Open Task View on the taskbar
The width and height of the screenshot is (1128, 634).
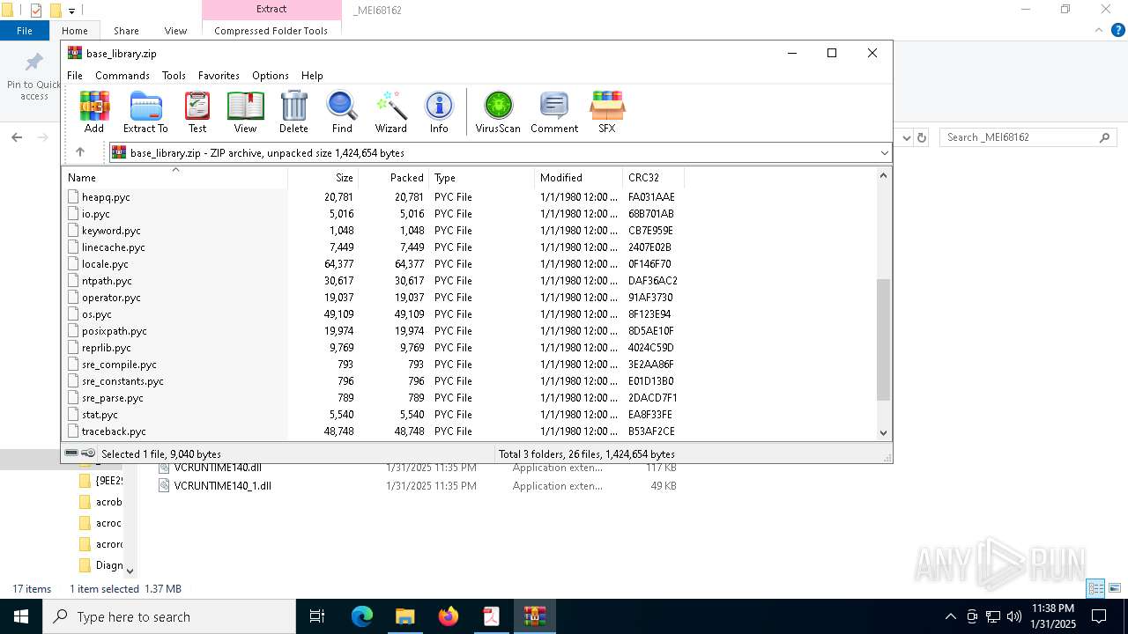click(x=317, y=616)
